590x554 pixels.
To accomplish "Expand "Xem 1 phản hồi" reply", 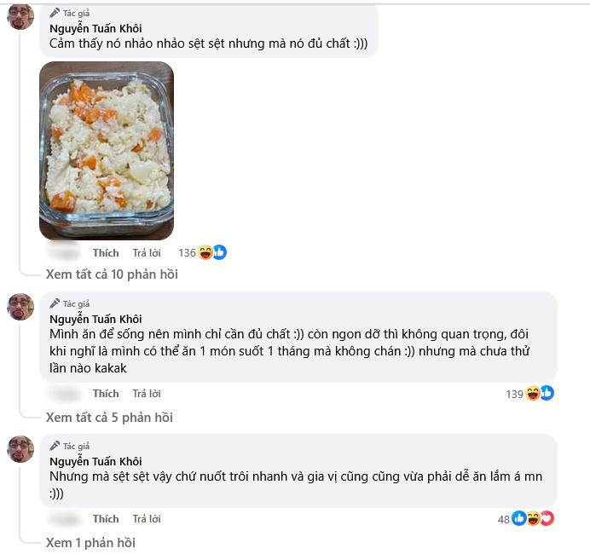I will point(90,543).
